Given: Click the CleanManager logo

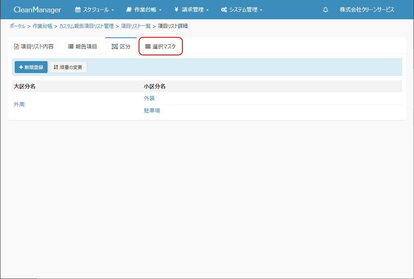Looking at the screenshot, I should (x=37, y=10).
